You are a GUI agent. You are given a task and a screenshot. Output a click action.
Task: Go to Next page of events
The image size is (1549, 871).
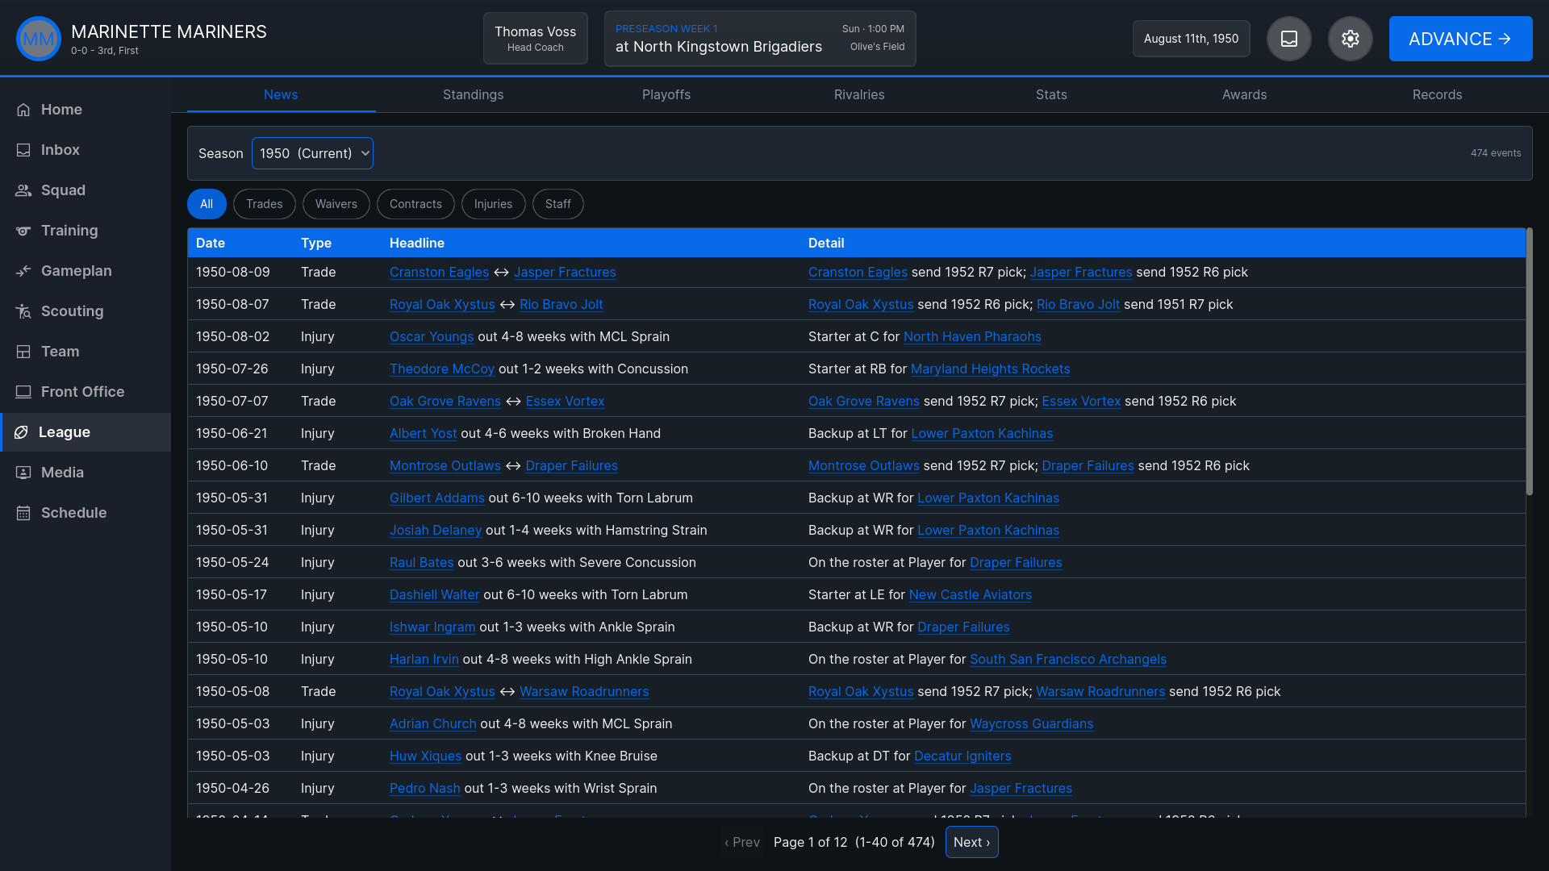971,842
